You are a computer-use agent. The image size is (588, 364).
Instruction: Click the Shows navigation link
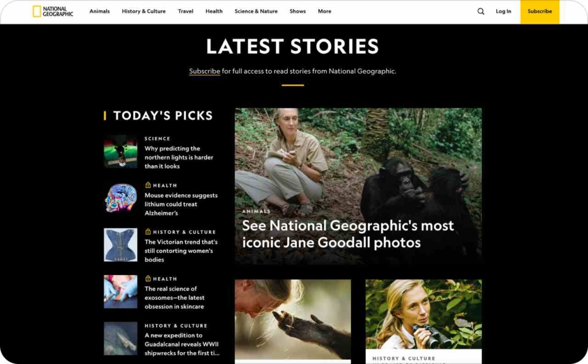tap(298, 11)
